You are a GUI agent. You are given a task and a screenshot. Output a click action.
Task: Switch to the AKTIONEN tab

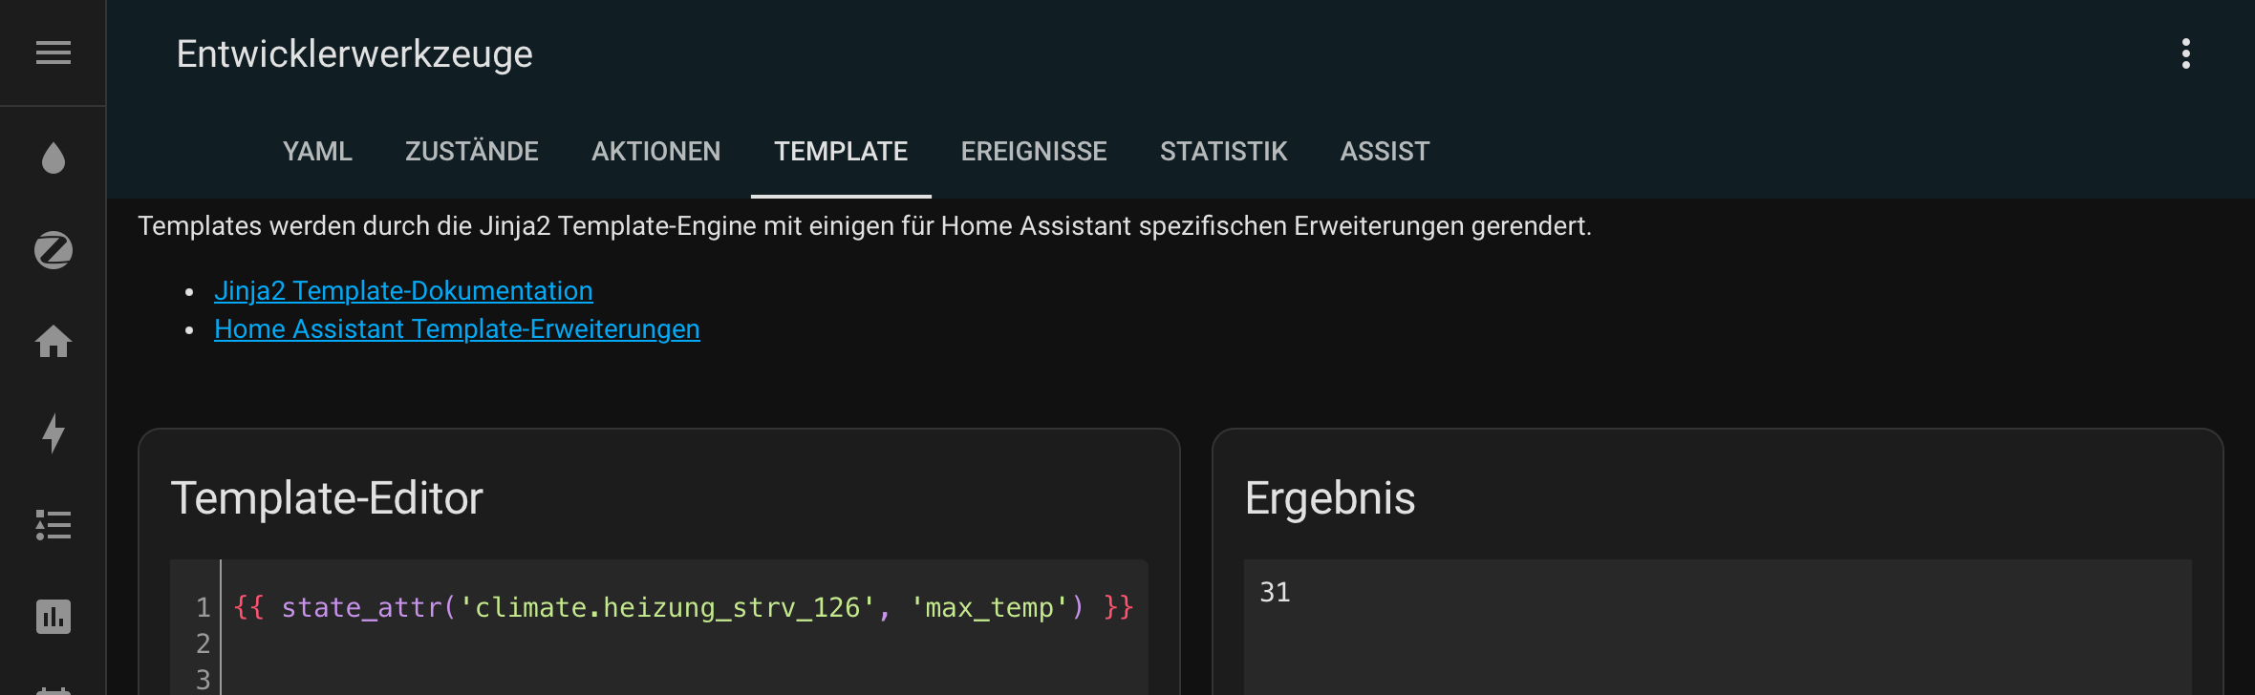[656, 152]
